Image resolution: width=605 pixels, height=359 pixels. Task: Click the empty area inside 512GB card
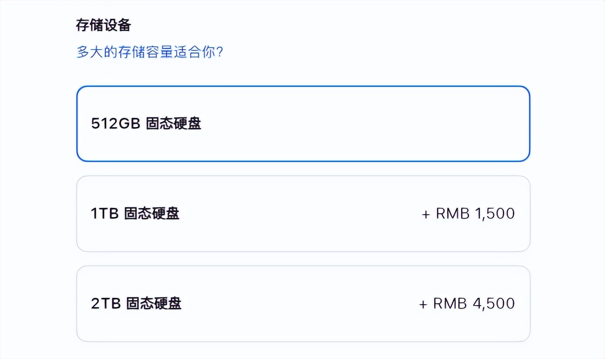[362, 124]
